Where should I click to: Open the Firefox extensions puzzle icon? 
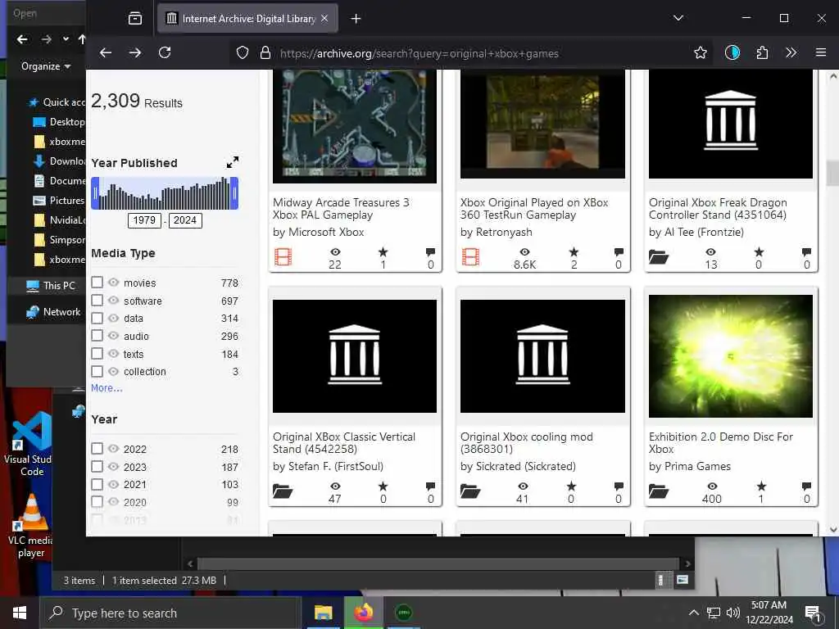762,52
